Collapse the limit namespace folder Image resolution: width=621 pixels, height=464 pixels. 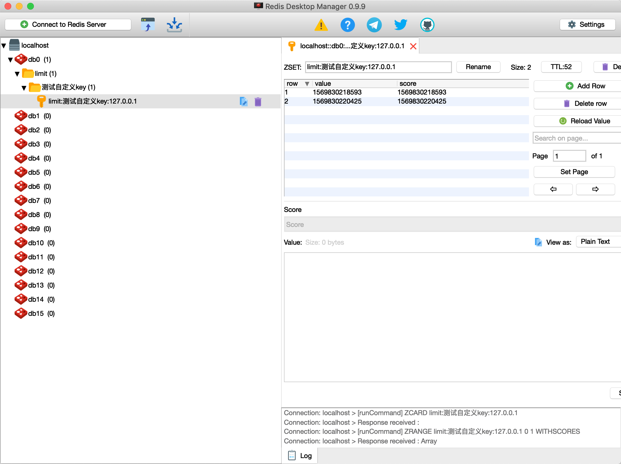pyautogui.click(x=17, y=74)
